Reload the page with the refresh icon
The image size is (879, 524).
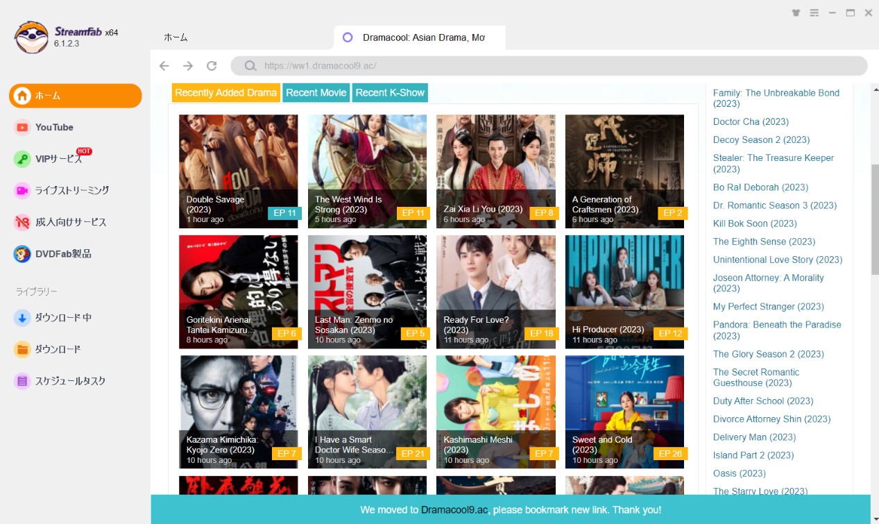click(212, 66)
